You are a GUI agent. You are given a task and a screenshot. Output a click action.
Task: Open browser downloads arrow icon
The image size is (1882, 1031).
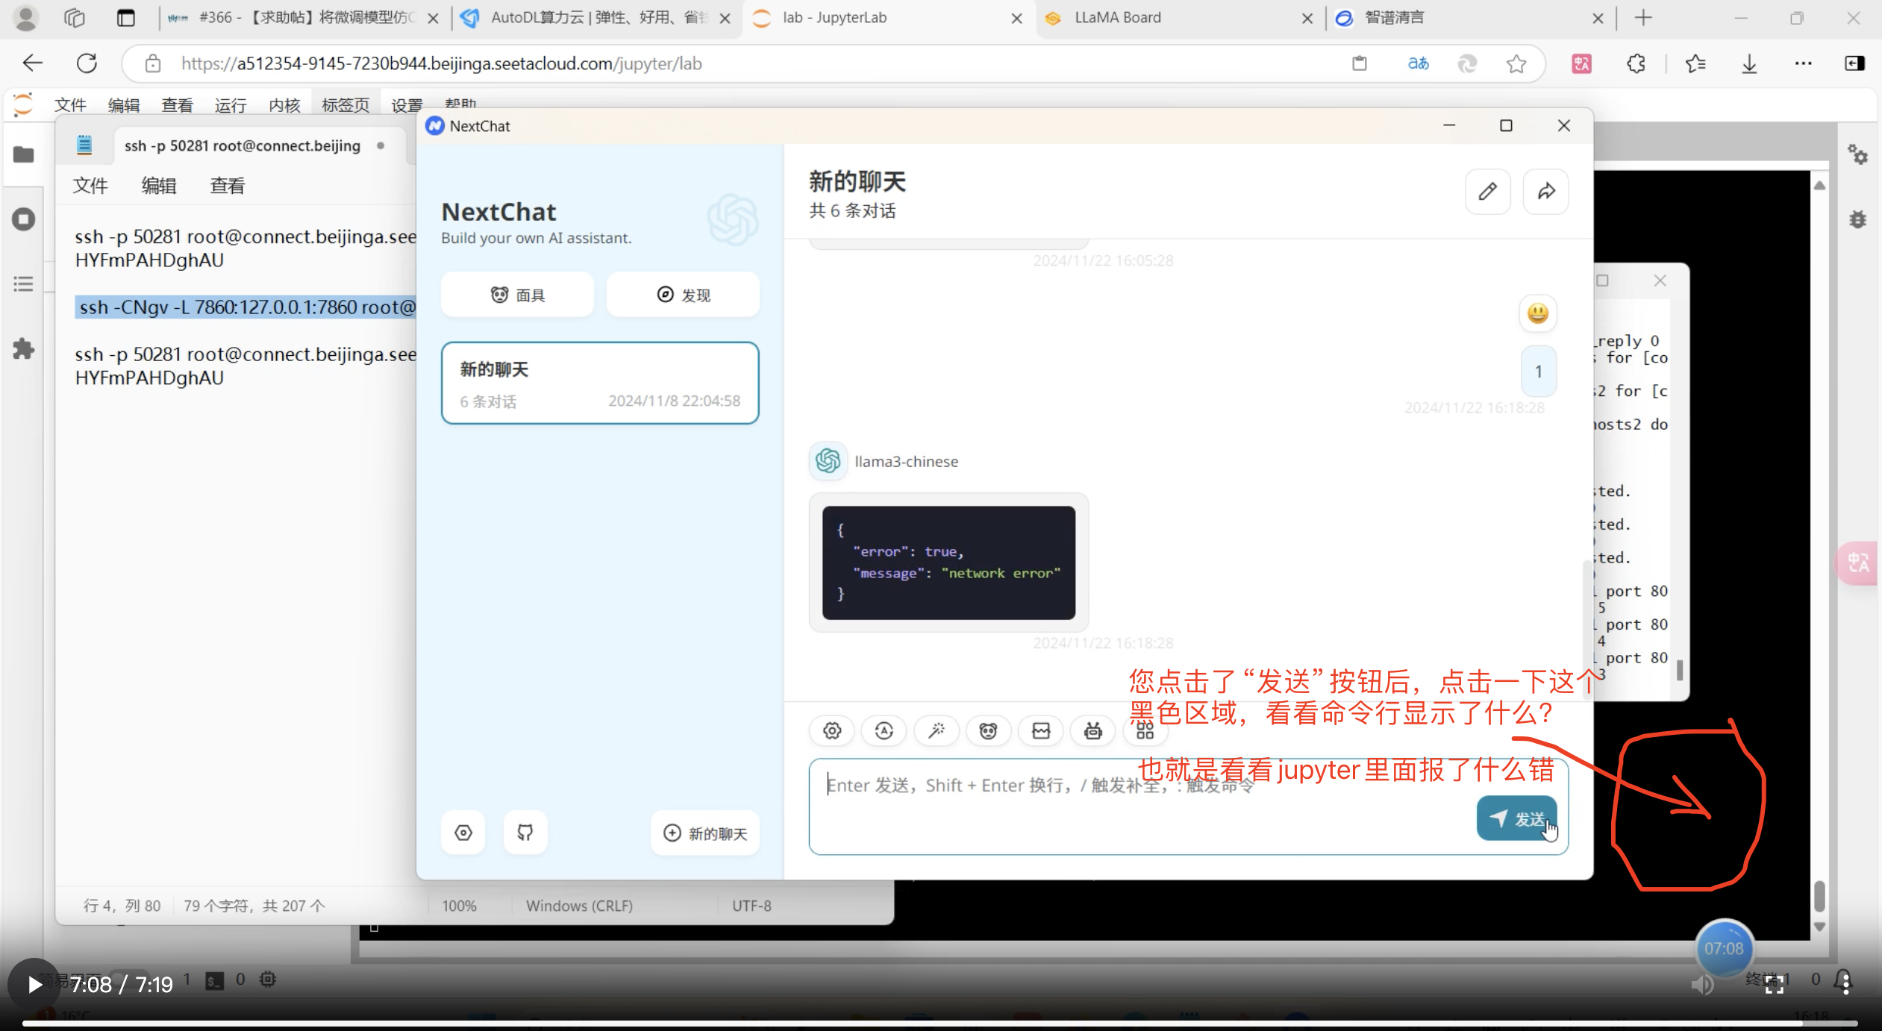click(1749, 64)
